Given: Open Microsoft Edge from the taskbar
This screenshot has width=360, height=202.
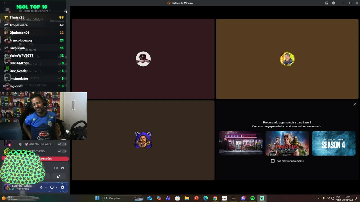Looking at the screenshot, I should click(206, 198).
